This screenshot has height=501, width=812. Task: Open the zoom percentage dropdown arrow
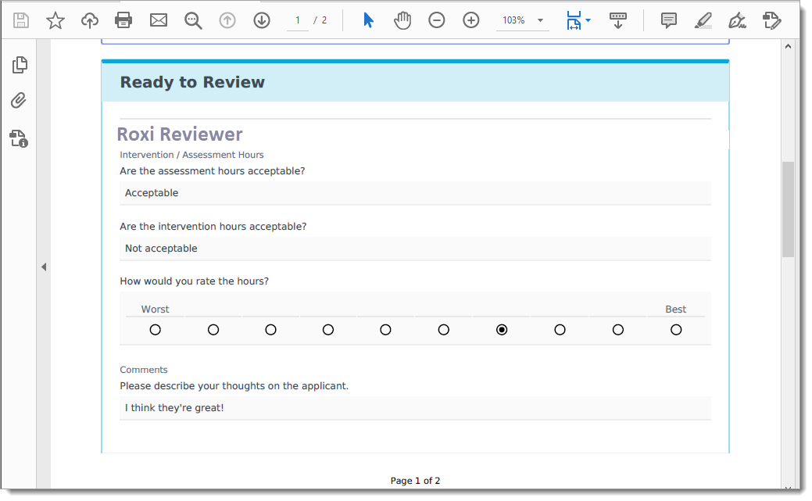pyautogui.click(x=540, y=21)
